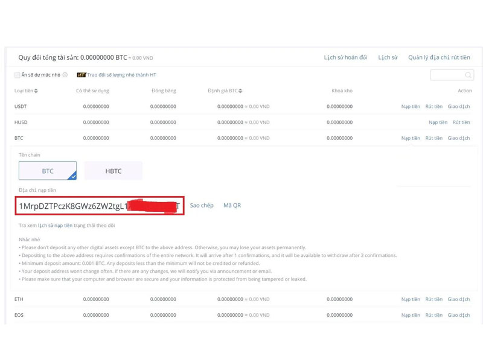Click the EOS currency name
Image resolution: width=483 pixels, height=362 pixels.
19,315
